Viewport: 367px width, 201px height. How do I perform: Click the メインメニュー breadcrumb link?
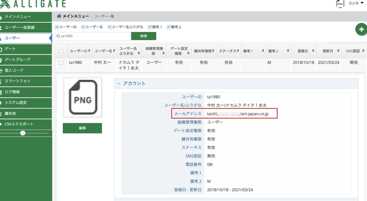(76, 16)
